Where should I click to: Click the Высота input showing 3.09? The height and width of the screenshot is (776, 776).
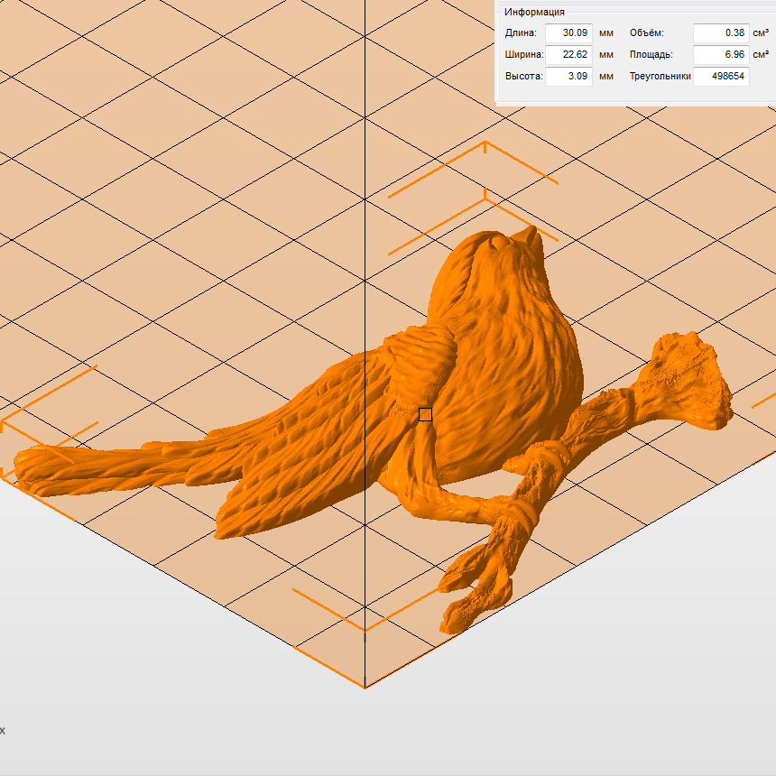pyautogui.click(x=568, y=77)
